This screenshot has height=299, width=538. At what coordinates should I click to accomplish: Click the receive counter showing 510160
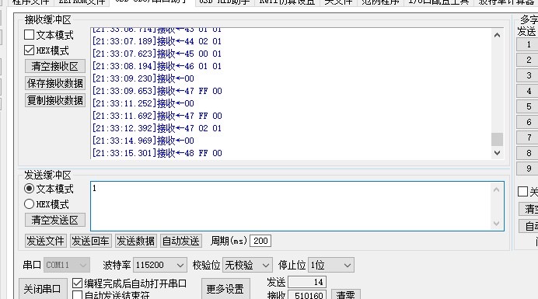tap(307, 295)
